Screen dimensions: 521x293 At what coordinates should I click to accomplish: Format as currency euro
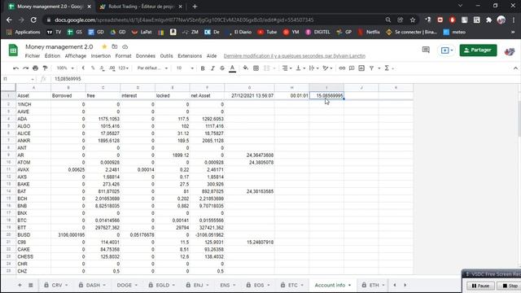coord(83,68)
